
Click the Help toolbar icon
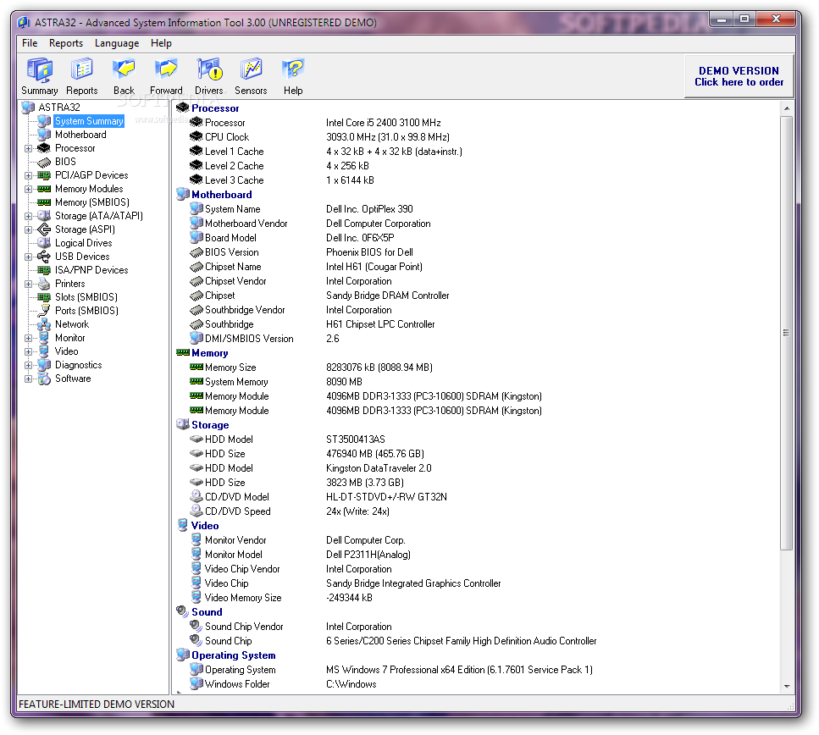[x=293, y=76]
